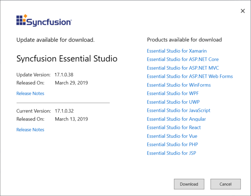Viewport: 251px width, 196px height.
Task: Open Essential Studio for UWP
Action: point(173,102)
